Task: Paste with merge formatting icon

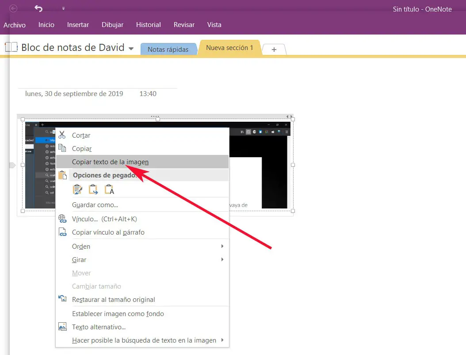Action: 93,189
